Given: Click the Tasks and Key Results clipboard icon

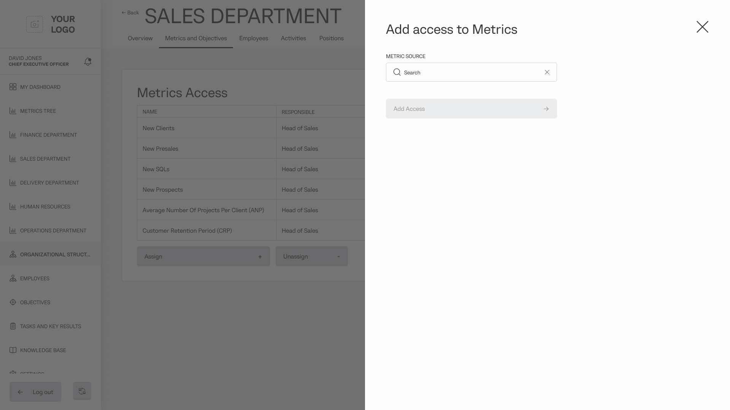Looking at the screenshot, I should (13, 326).
